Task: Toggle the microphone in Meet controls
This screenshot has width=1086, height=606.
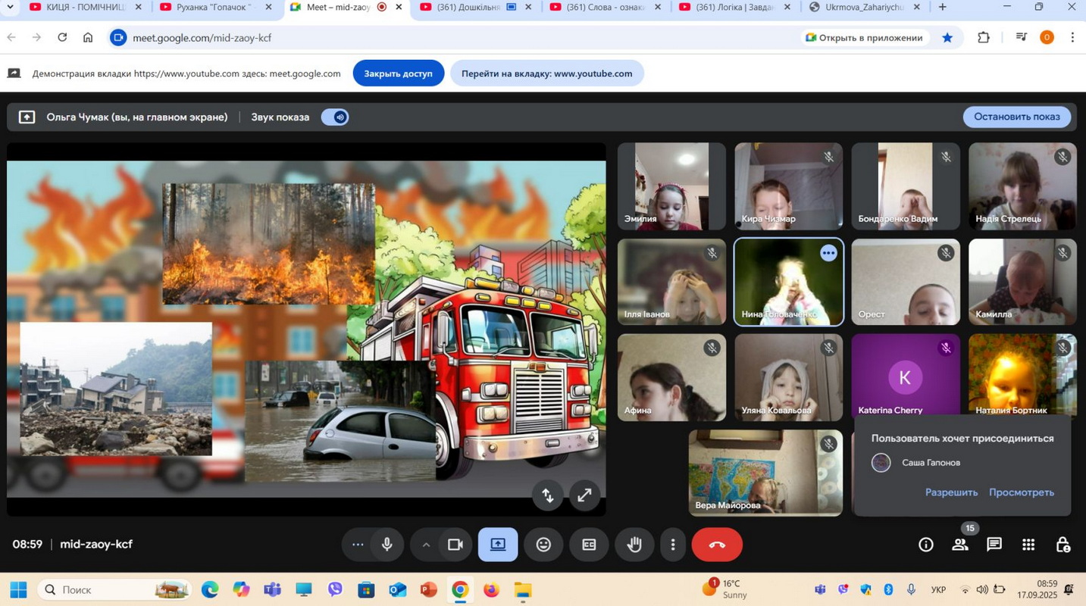Action: [387, 545]
